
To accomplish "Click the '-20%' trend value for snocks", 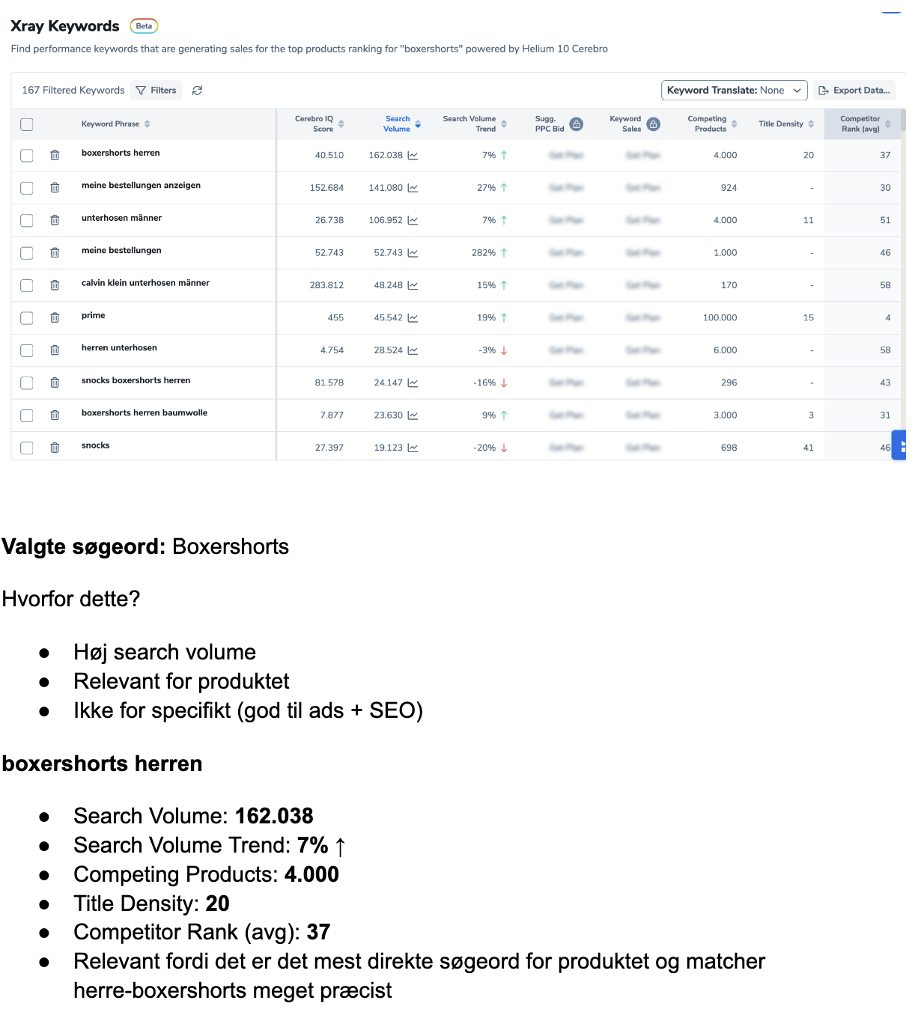I will (x=484, y=448).
